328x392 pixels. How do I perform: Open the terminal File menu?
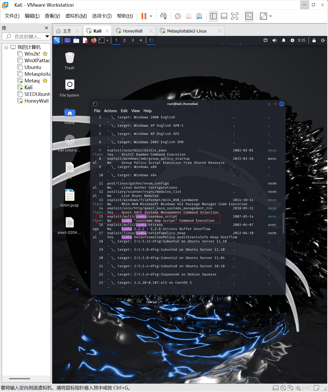[x=97, y=111]
